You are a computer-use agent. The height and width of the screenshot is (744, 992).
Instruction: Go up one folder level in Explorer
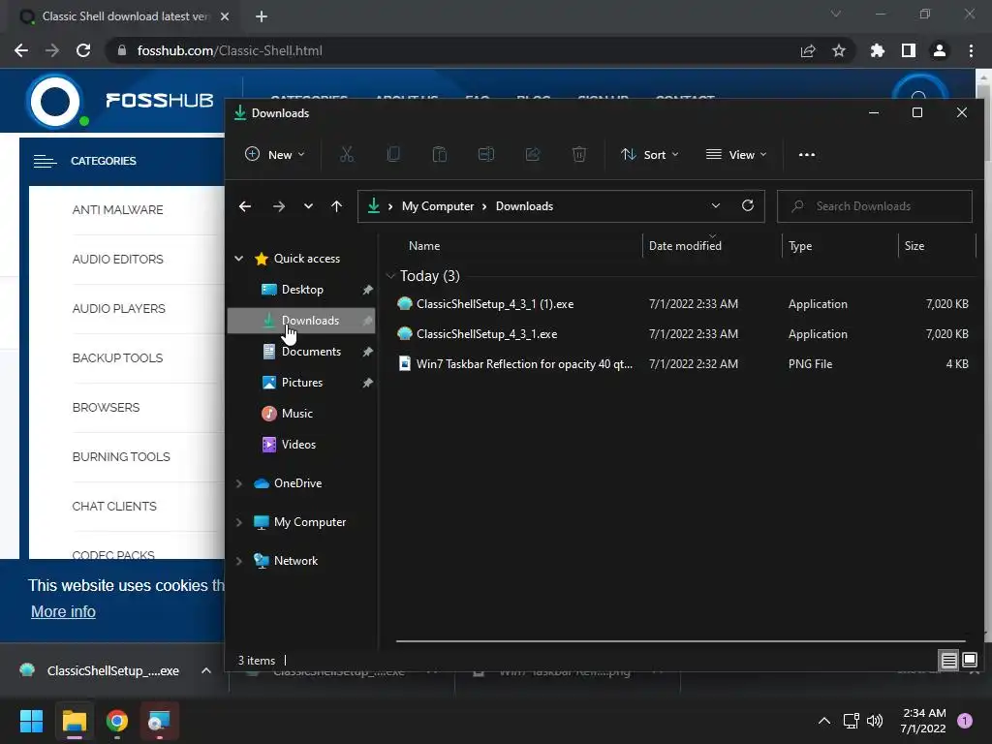pyautogui.click(x=336, y=206)
